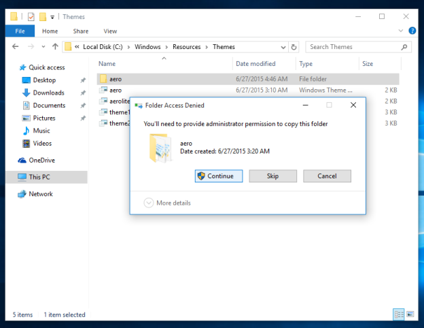Open the File menu tab

tap(20, 31)
